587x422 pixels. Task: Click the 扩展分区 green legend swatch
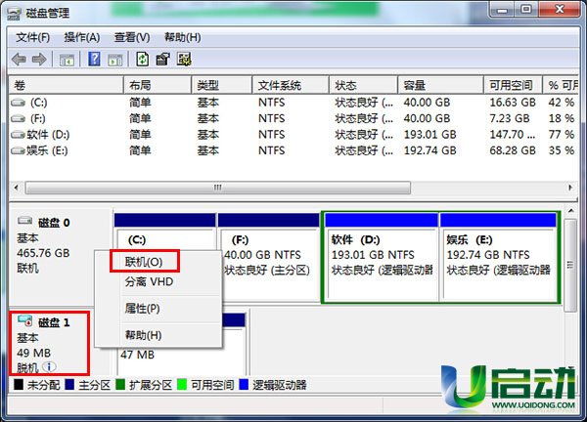(x=120, y=384)
